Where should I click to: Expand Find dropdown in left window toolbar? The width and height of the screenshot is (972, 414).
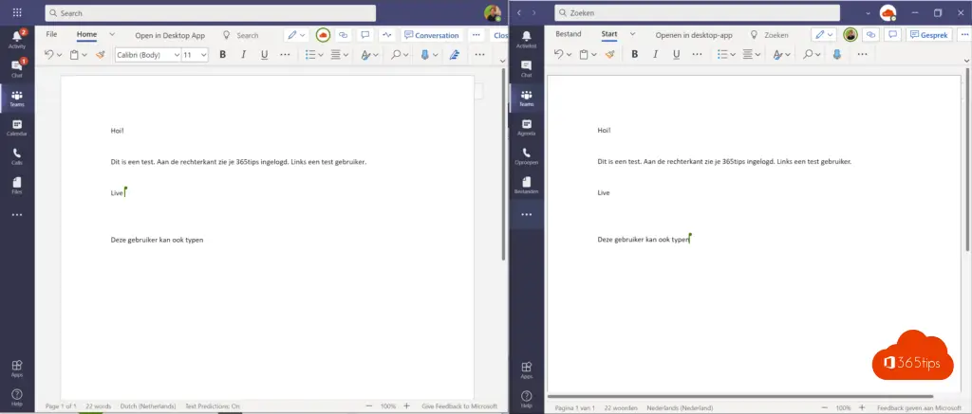point(406,55)
